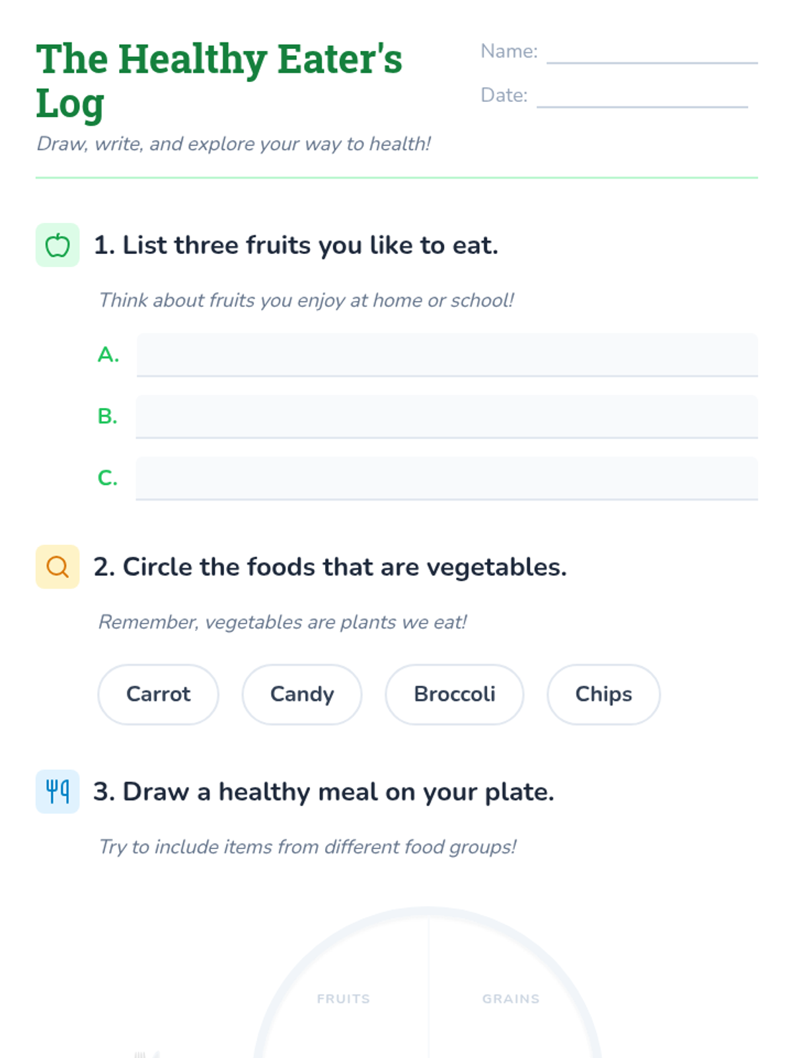Click the green apple icon

[x=57, y=245]
